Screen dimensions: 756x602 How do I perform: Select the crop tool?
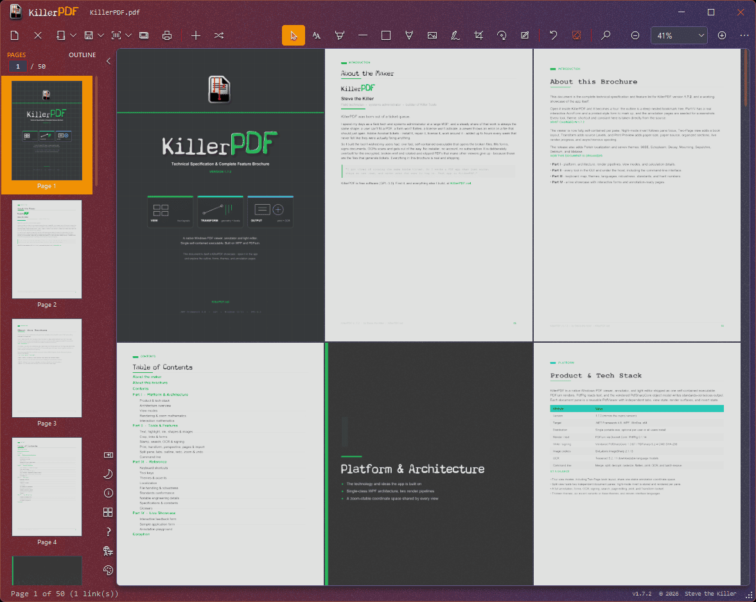[479, 36]
